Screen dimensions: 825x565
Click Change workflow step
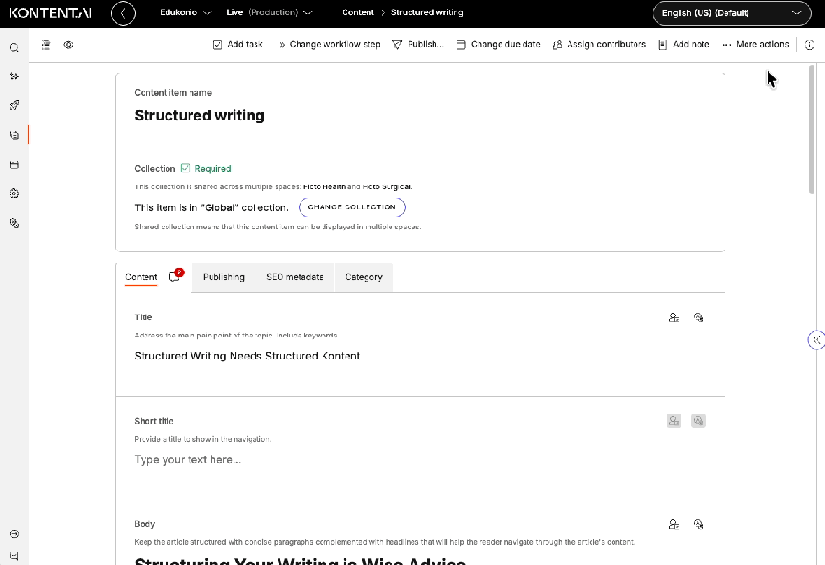[x=329, y=45]
